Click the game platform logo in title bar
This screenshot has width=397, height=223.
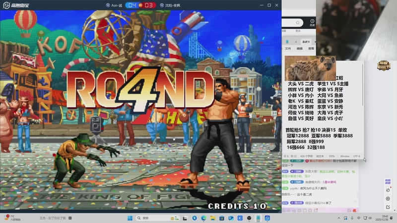pyautogui.click(x=16, y=5)
